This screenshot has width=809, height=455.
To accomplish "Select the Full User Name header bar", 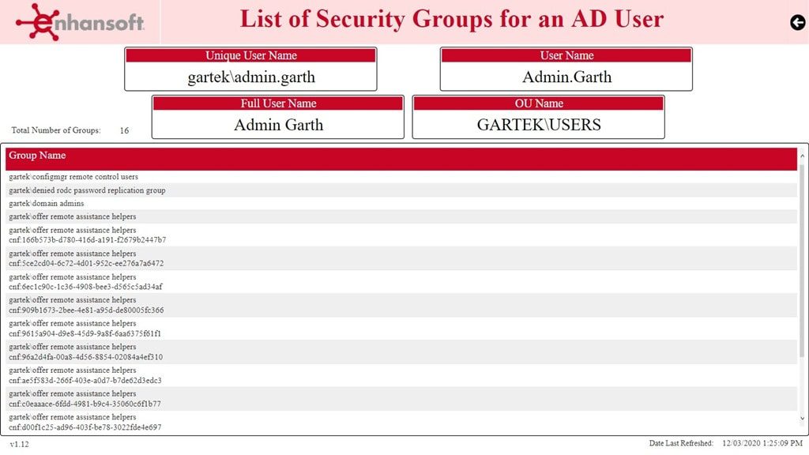I will click(277, 103).
